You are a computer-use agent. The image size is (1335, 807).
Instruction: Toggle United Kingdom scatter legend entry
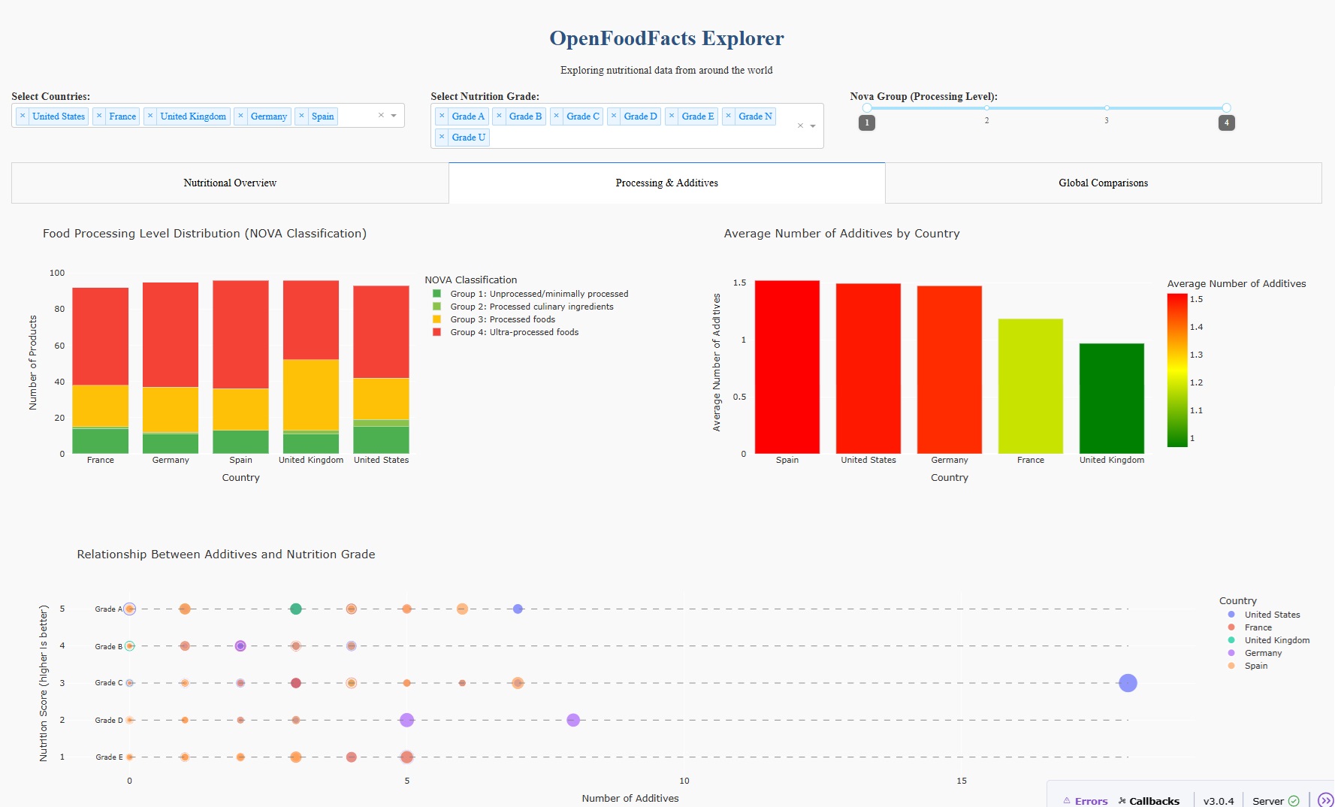[1269, 640]
